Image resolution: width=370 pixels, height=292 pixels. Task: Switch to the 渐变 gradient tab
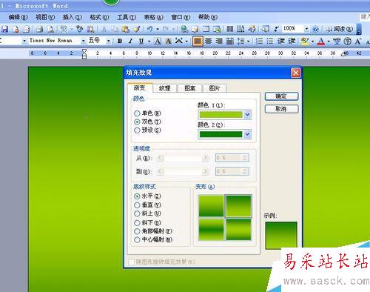point(139,87)
